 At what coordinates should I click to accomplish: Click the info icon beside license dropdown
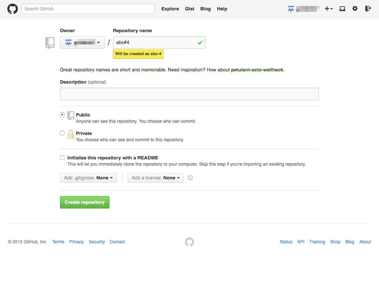[190, 178]
